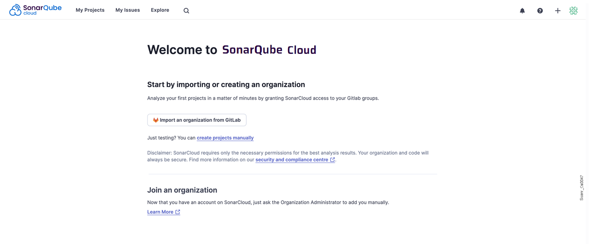The width and height of the screenshot is (591, 244).
Task: Open My Issues
Action: click(x=127, y=10)
